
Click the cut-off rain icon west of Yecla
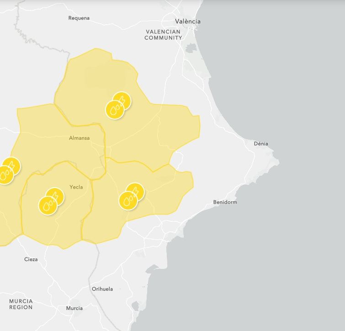point(4,175)
